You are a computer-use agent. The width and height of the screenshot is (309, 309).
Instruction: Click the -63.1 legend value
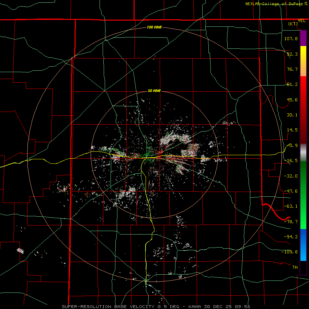pyautogui.click(x=291, y=206)
